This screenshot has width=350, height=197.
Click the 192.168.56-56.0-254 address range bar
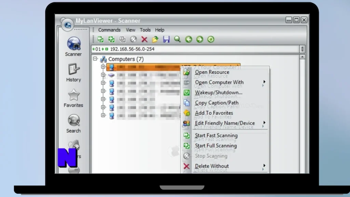[x=195, y=49]
